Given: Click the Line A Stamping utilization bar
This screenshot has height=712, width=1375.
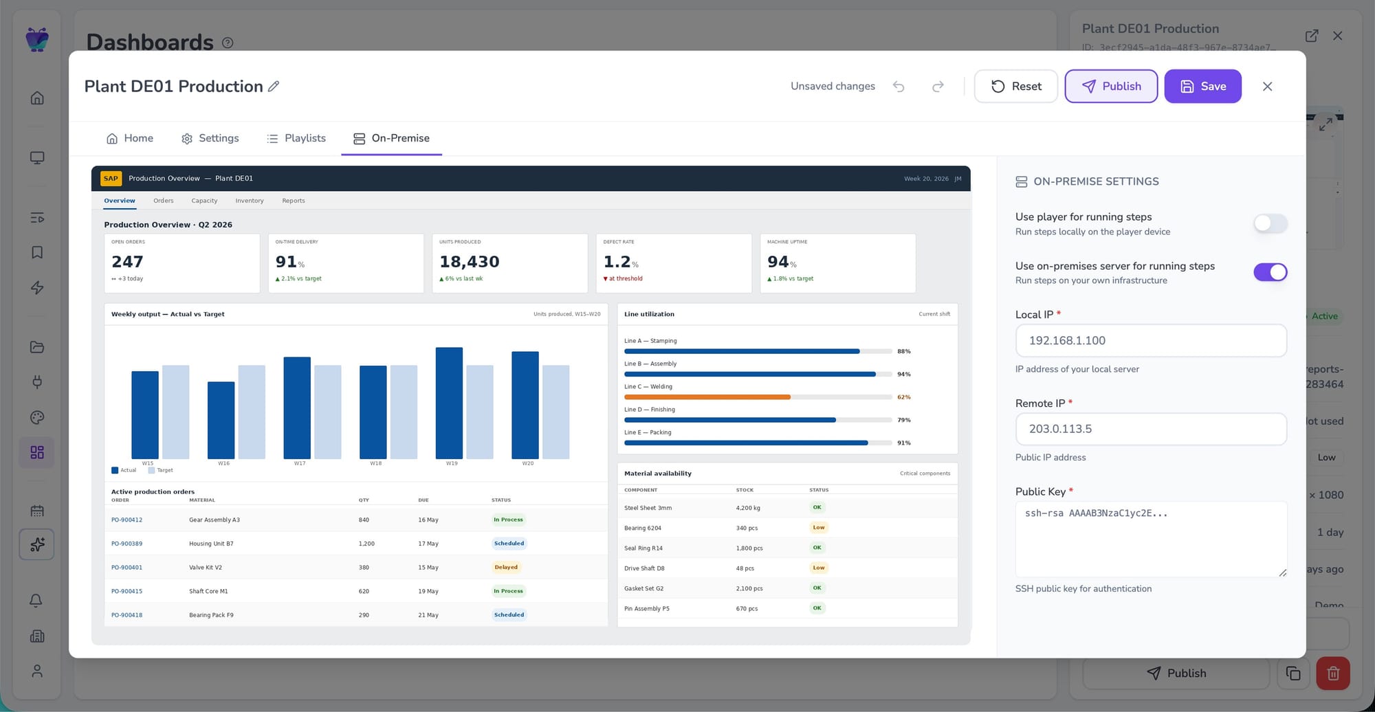Looking at the screenshot, I should pyautogui.click(x=758, y=351).
